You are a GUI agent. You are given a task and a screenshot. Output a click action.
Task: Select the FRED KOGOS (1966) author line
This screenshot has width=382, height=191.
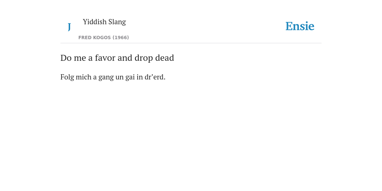104,38
